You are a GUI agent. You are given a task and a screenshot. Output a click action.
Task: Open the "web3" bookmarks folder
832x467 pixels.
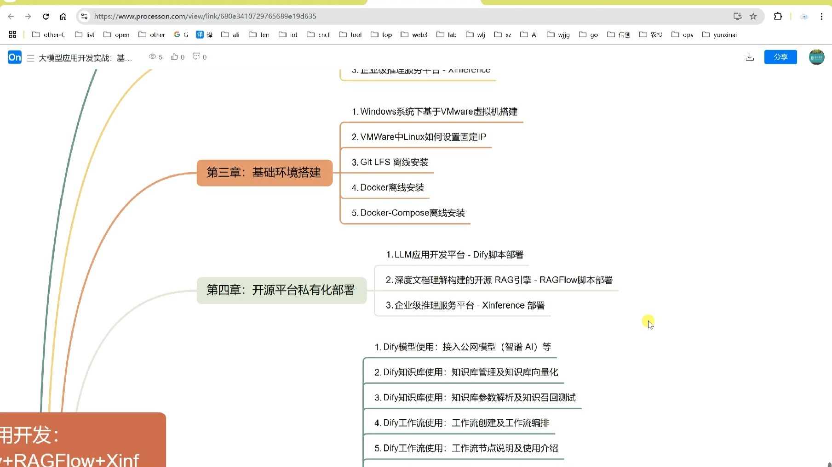[x=413, y=34]
